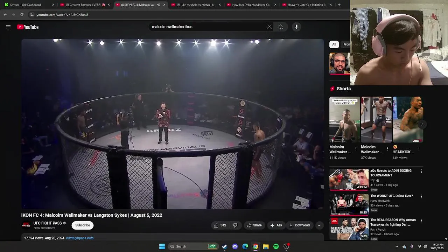
Task: Open options for HEADKICK short
Action: click(x=419, y=149)
